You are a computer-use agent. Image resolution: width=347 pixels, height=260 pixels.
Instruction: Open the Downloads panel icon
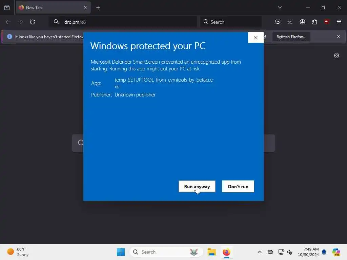point(290,22)
